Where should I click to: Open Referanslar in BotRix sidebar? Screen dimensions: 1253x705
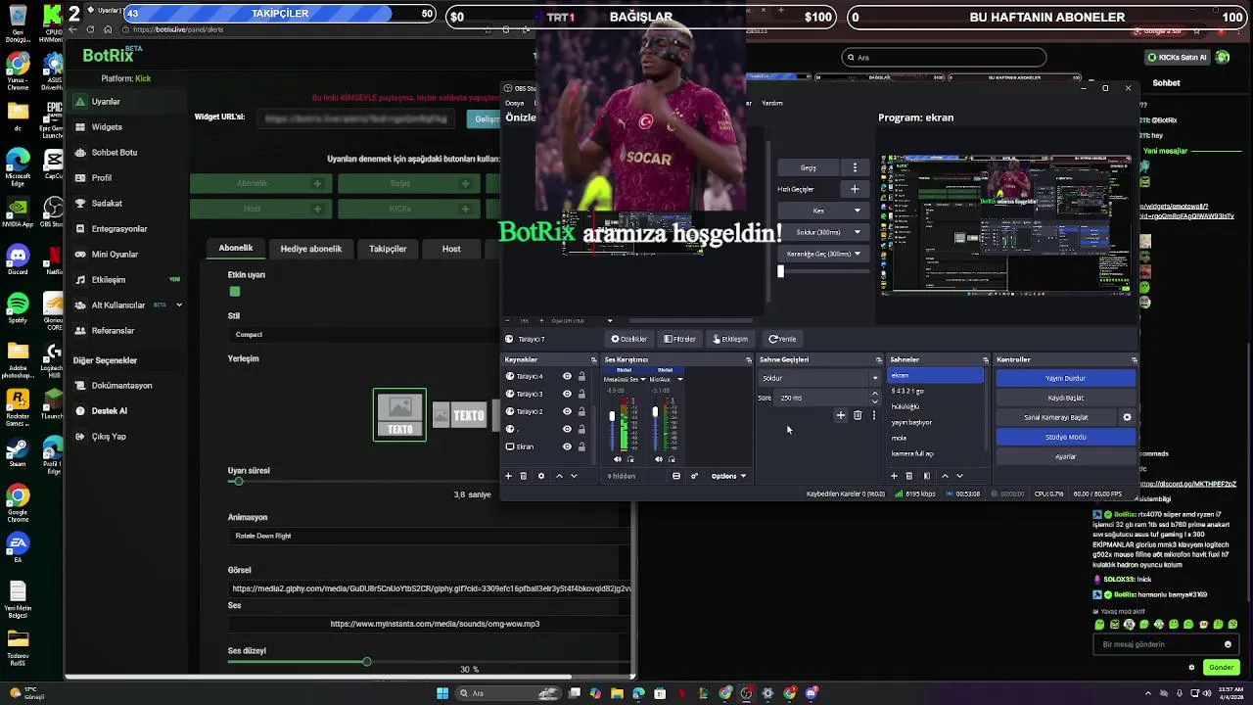pos(113,331)
